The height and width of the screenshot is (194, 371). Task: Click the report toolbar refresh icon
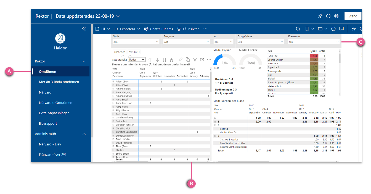tap(333, 29)
